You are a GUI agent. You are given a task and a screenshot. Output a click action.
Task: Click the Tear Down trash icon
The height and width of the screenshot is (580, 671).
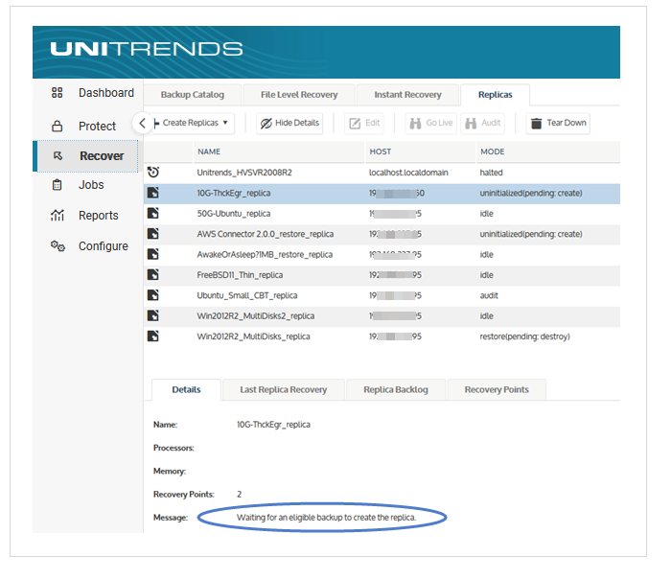click(536, 124)
